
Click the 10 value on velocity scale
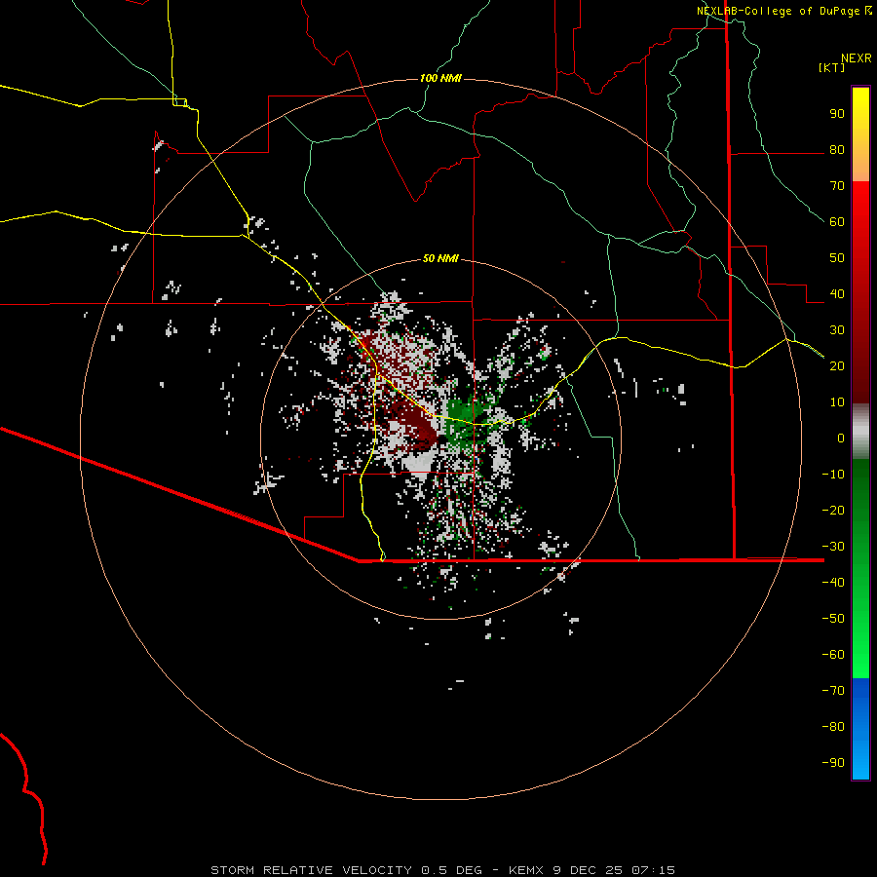(x=837, y=402)
